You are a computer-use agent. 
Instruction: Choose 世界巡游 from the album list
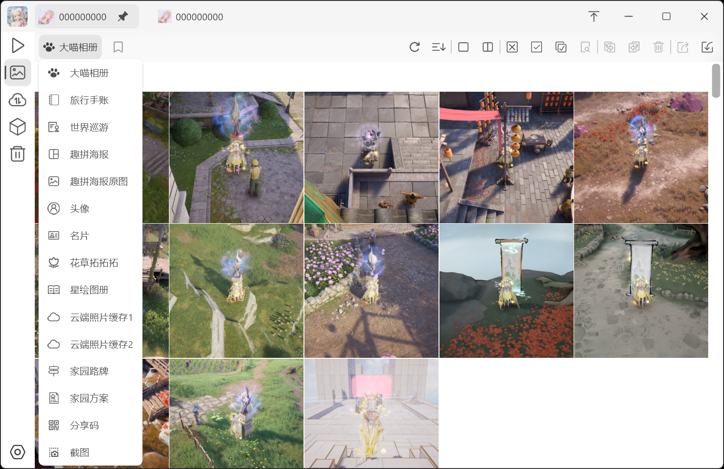point(90,127)
